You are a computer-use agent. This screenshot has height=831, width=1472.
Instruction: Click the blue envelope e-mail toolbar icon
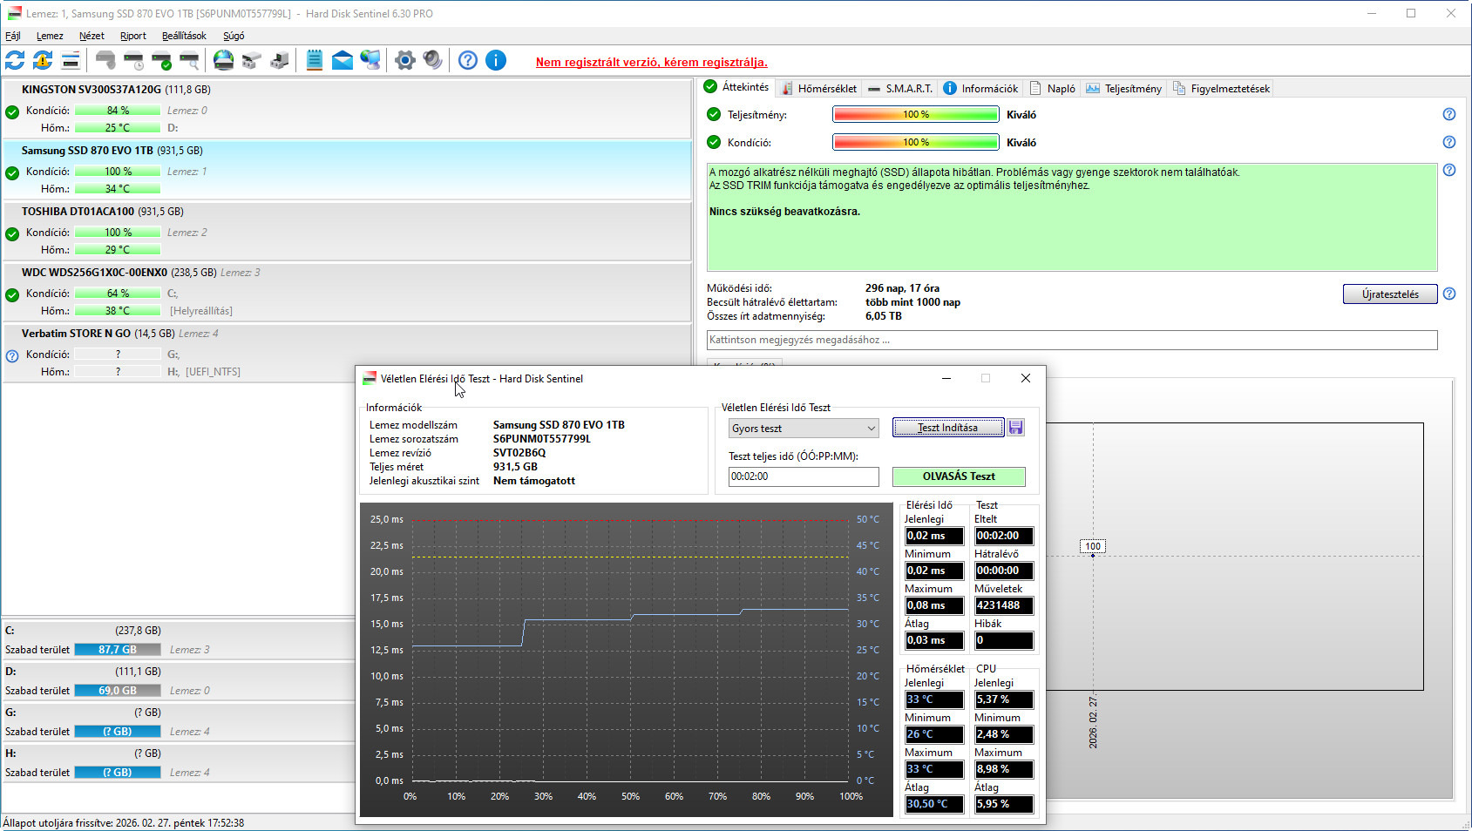point(343,60)
